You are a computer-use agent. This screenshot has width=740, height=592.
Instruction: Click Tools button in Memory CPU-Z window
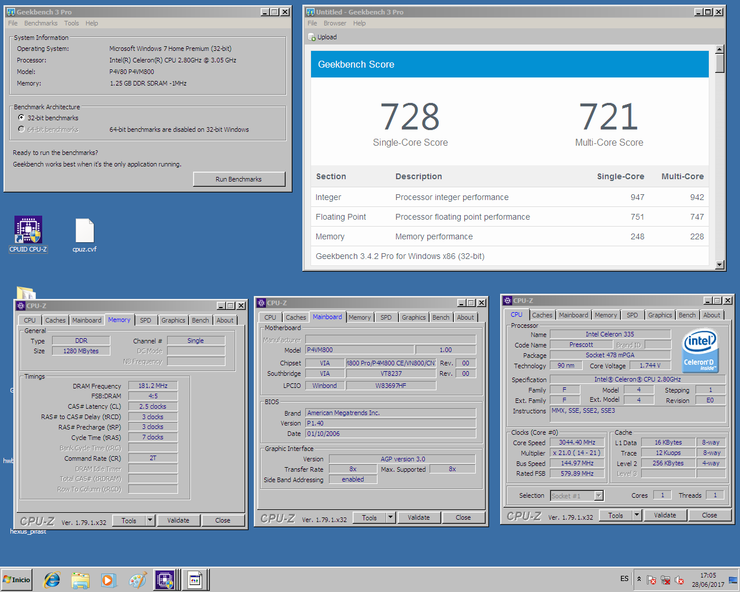tap(129, 520)
